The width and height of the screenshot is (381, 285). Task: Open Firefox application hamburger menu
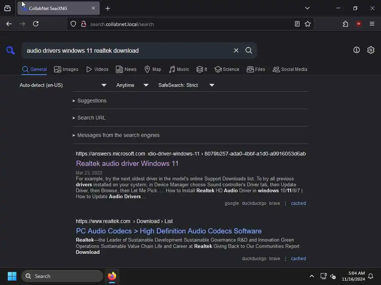(372, 24)
